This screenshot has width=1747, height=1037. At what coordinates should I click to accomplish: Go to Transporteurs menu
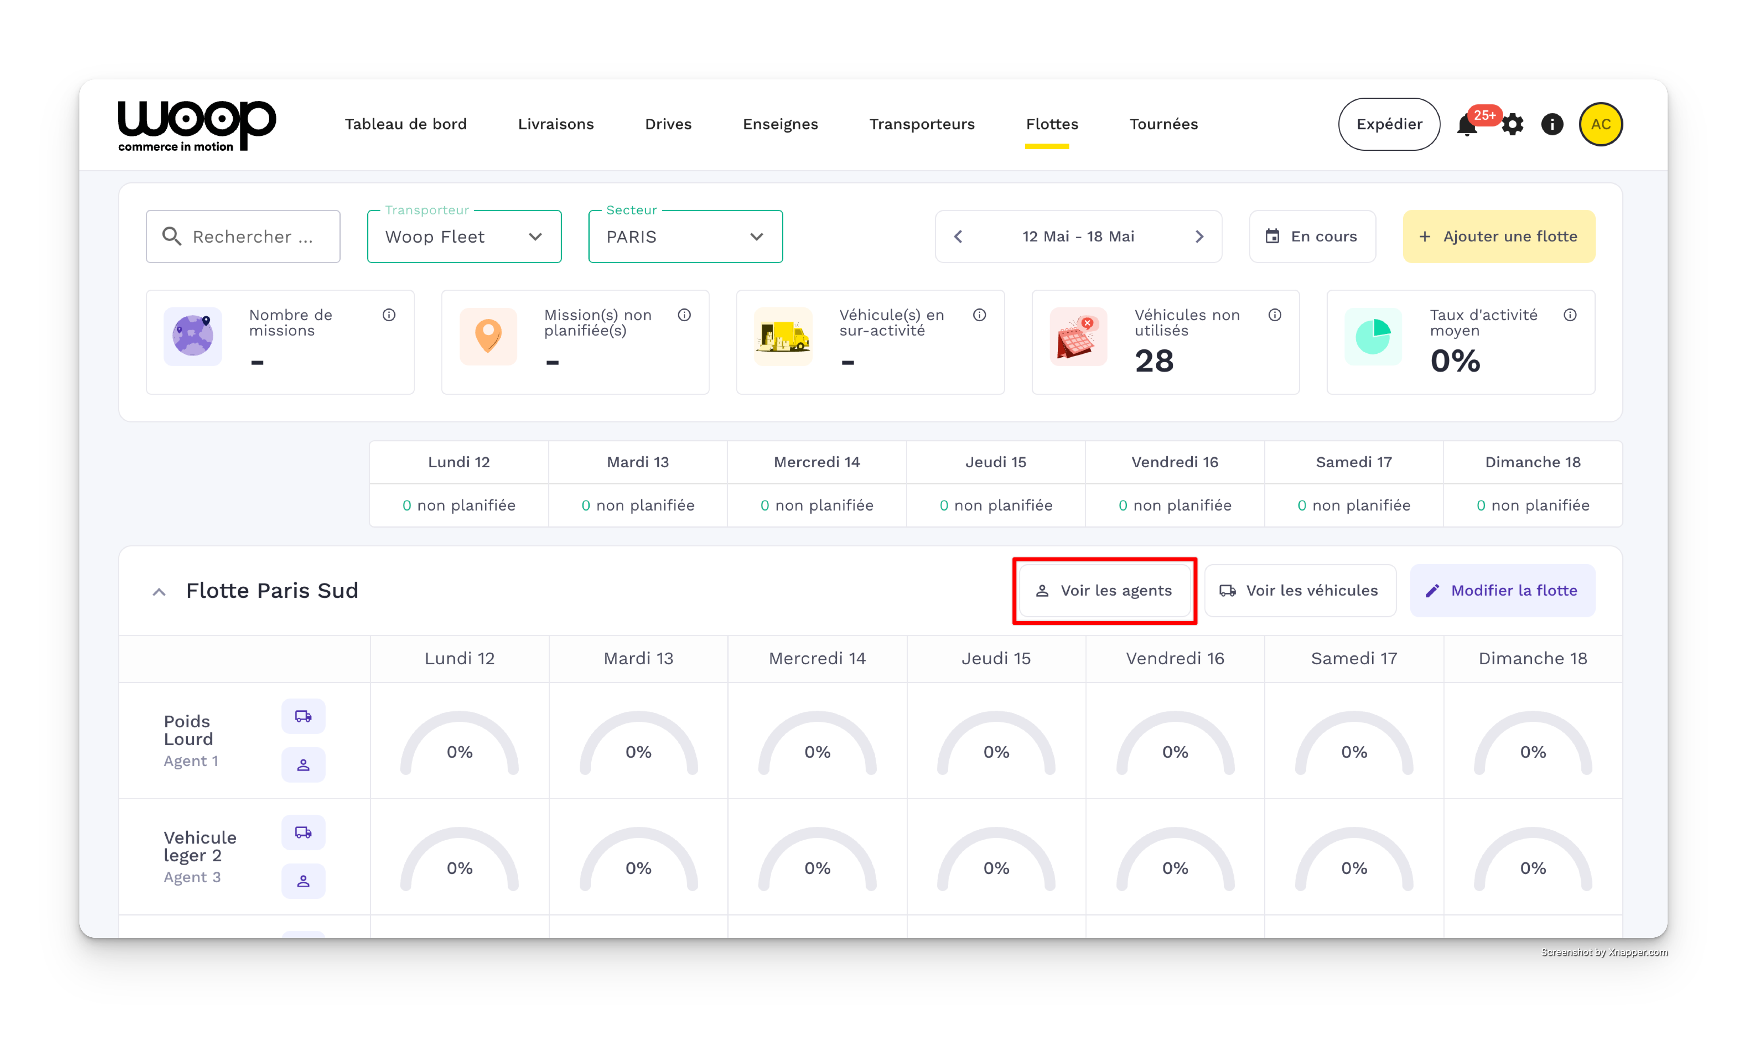tap(922, 124)
